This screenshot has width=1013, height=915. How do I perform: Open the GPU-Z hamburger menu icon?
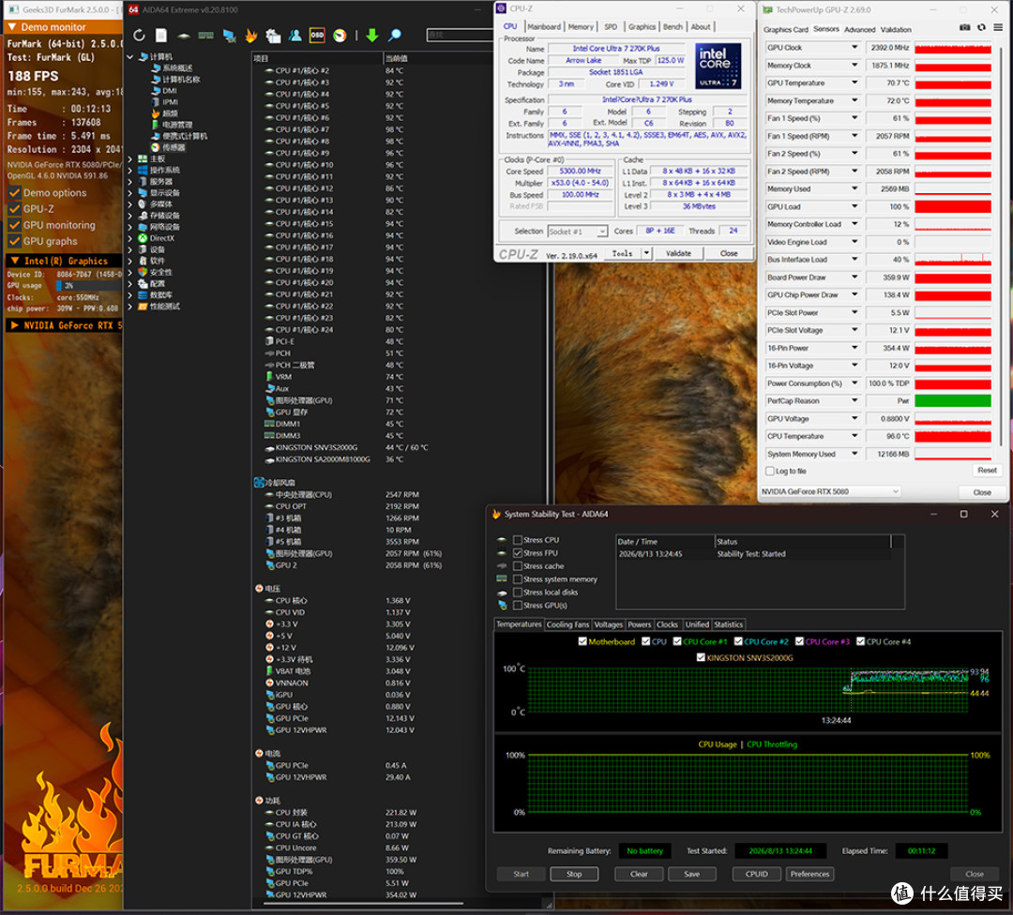(998, 28)
